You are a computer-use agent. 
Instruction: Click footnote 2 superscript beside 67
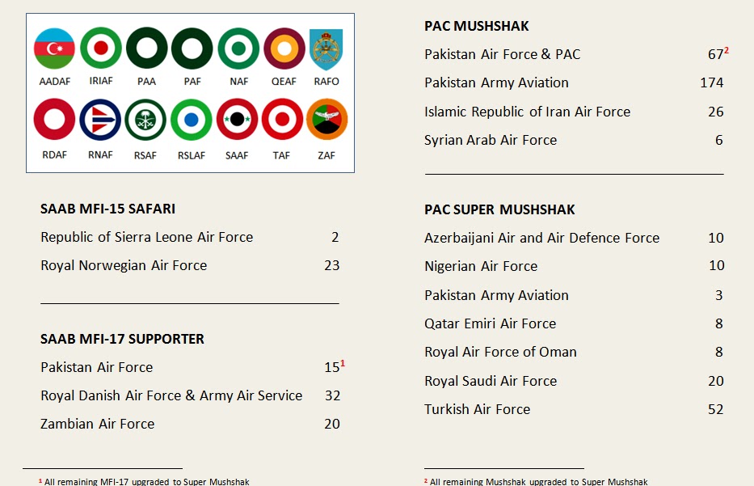(x=727, y=50)
